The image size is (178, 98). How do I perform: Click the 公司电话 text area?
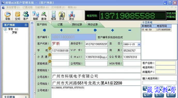96,92
